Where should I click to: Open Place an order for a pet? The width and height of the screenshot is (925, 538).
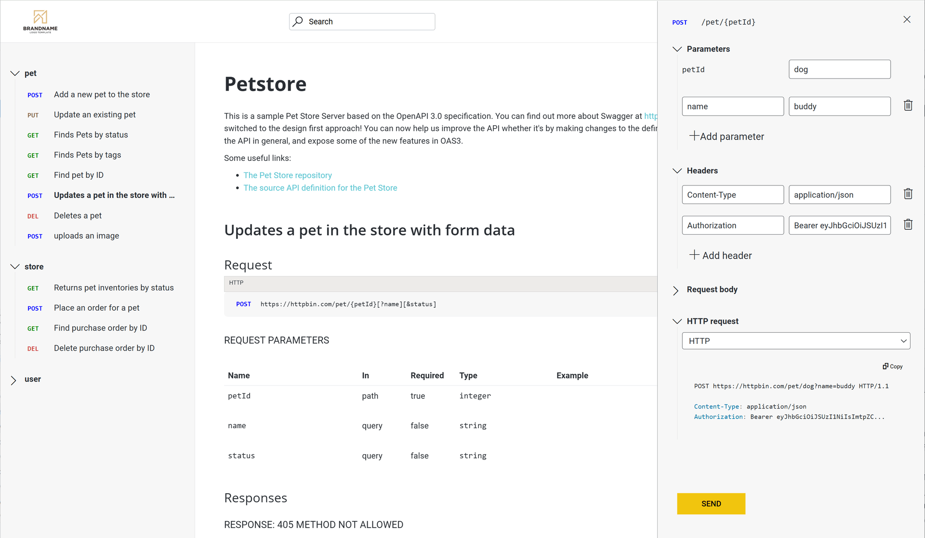[x=96, y=308]
